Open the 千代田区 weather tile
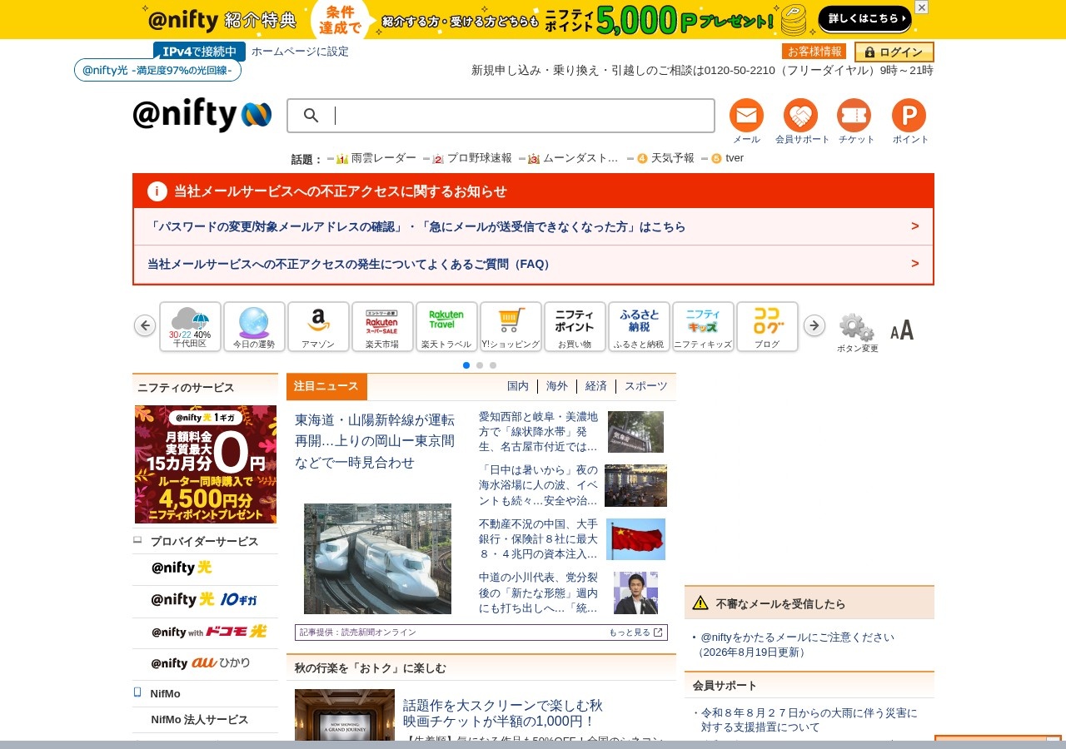The height and width of the screenshot is (749, 1066). (190, 326)
